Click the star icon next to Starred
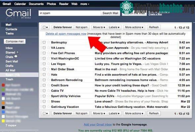 [x=18, y=52]
